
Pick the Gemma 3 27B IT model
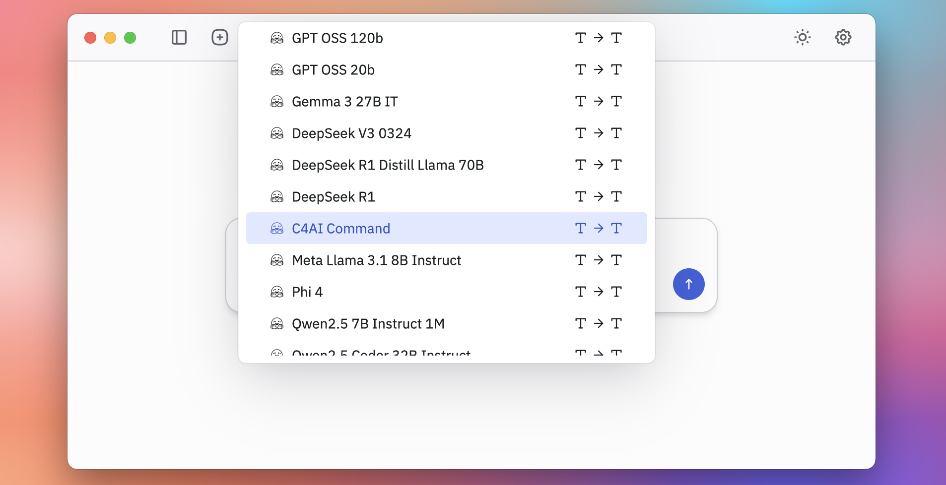[344, 102]
